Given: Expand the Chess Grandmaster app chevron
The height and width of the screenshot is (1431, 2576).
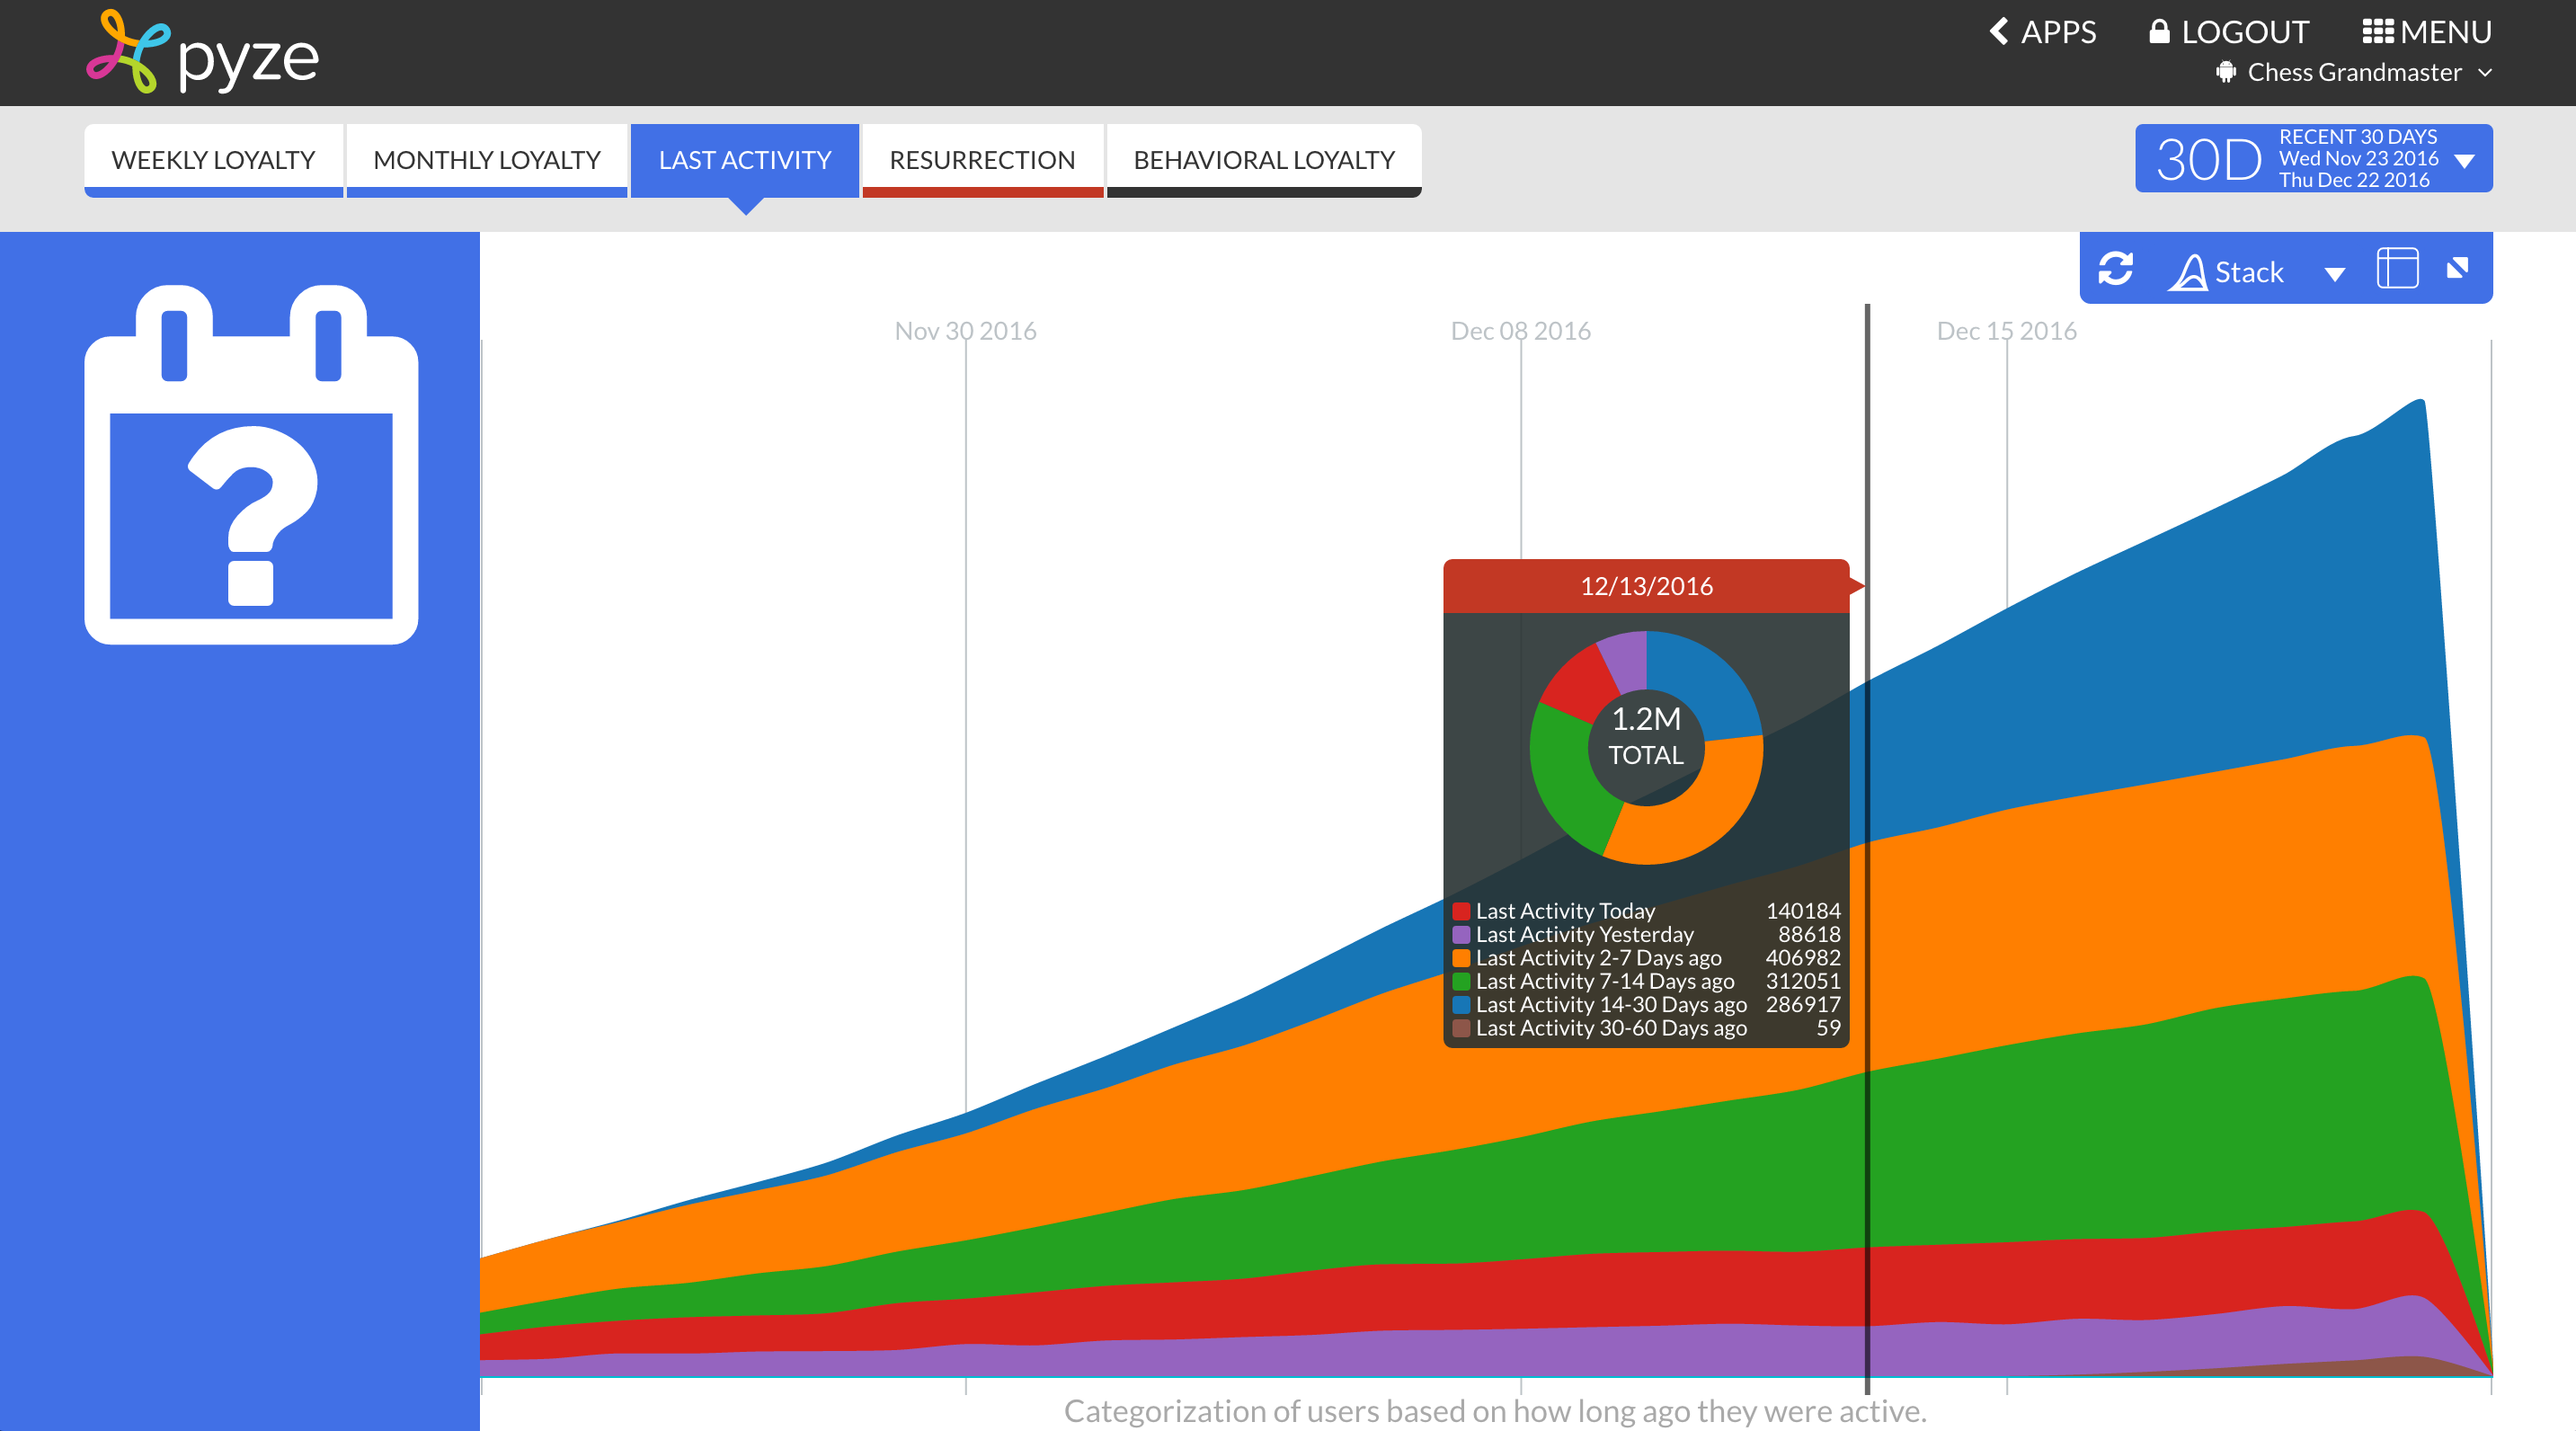Looking at the screenshot, I should (2485, 73).
